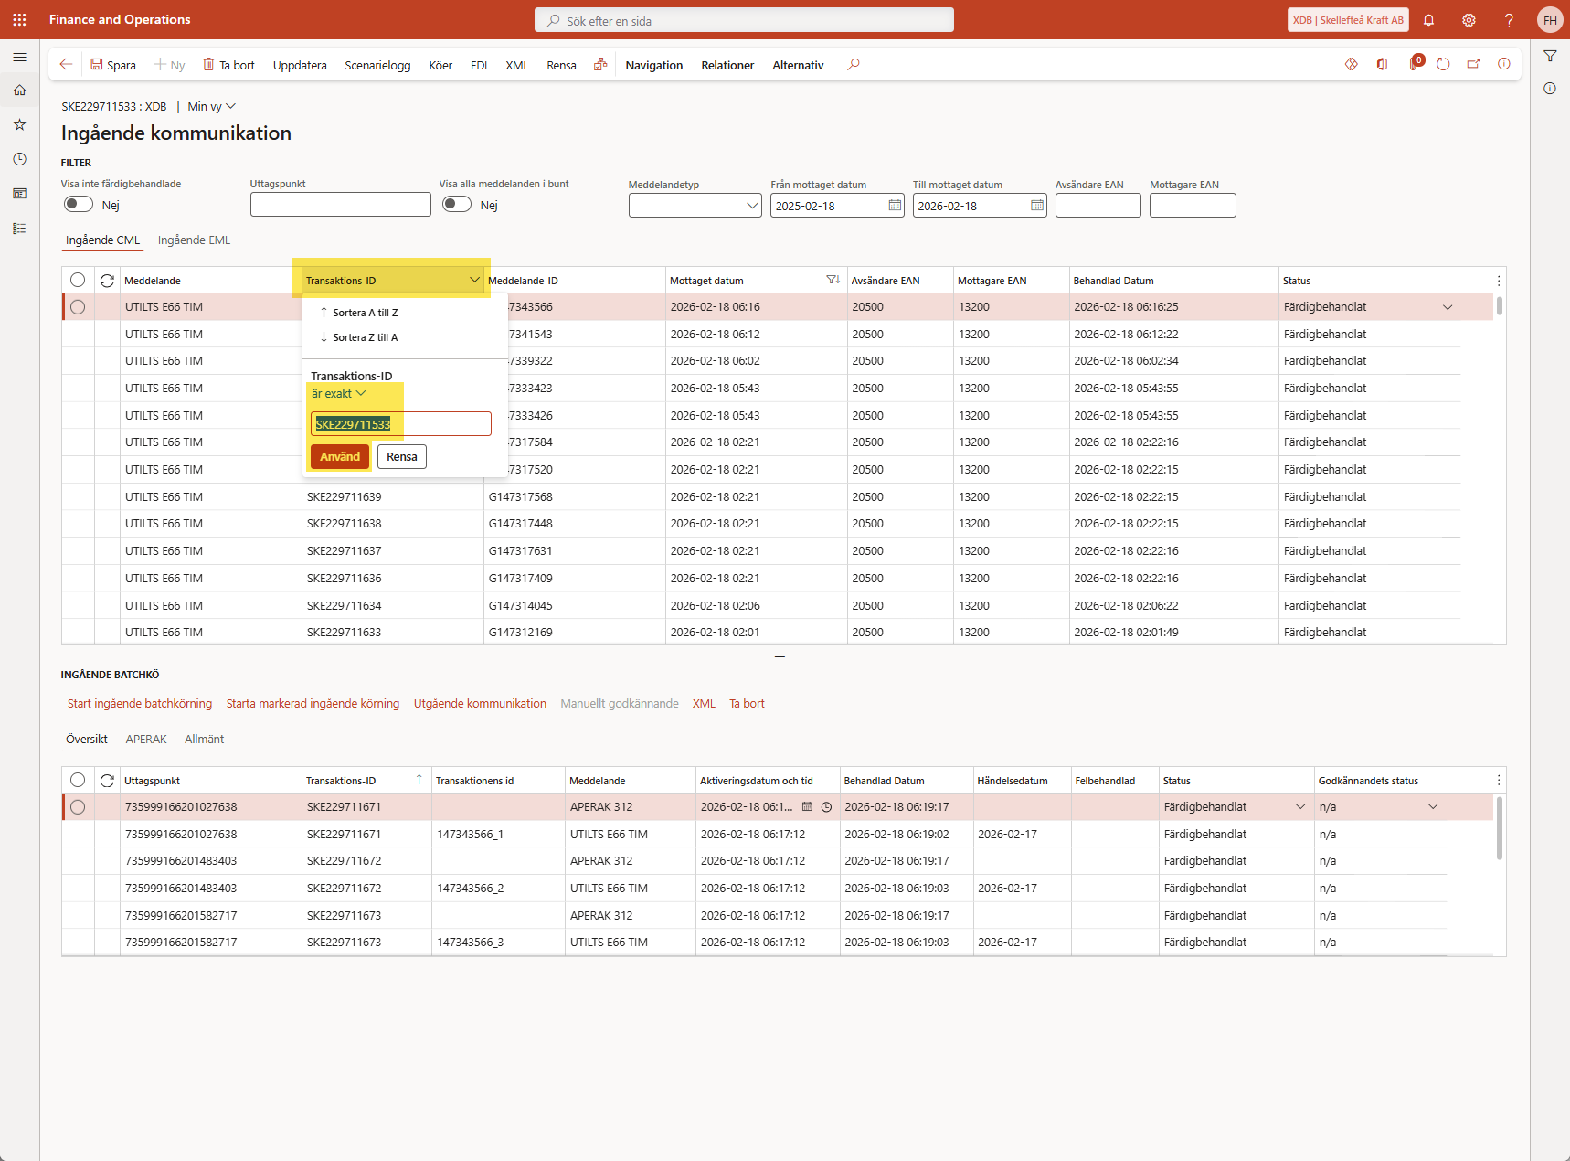Expand the Min vy view selector

211,107
